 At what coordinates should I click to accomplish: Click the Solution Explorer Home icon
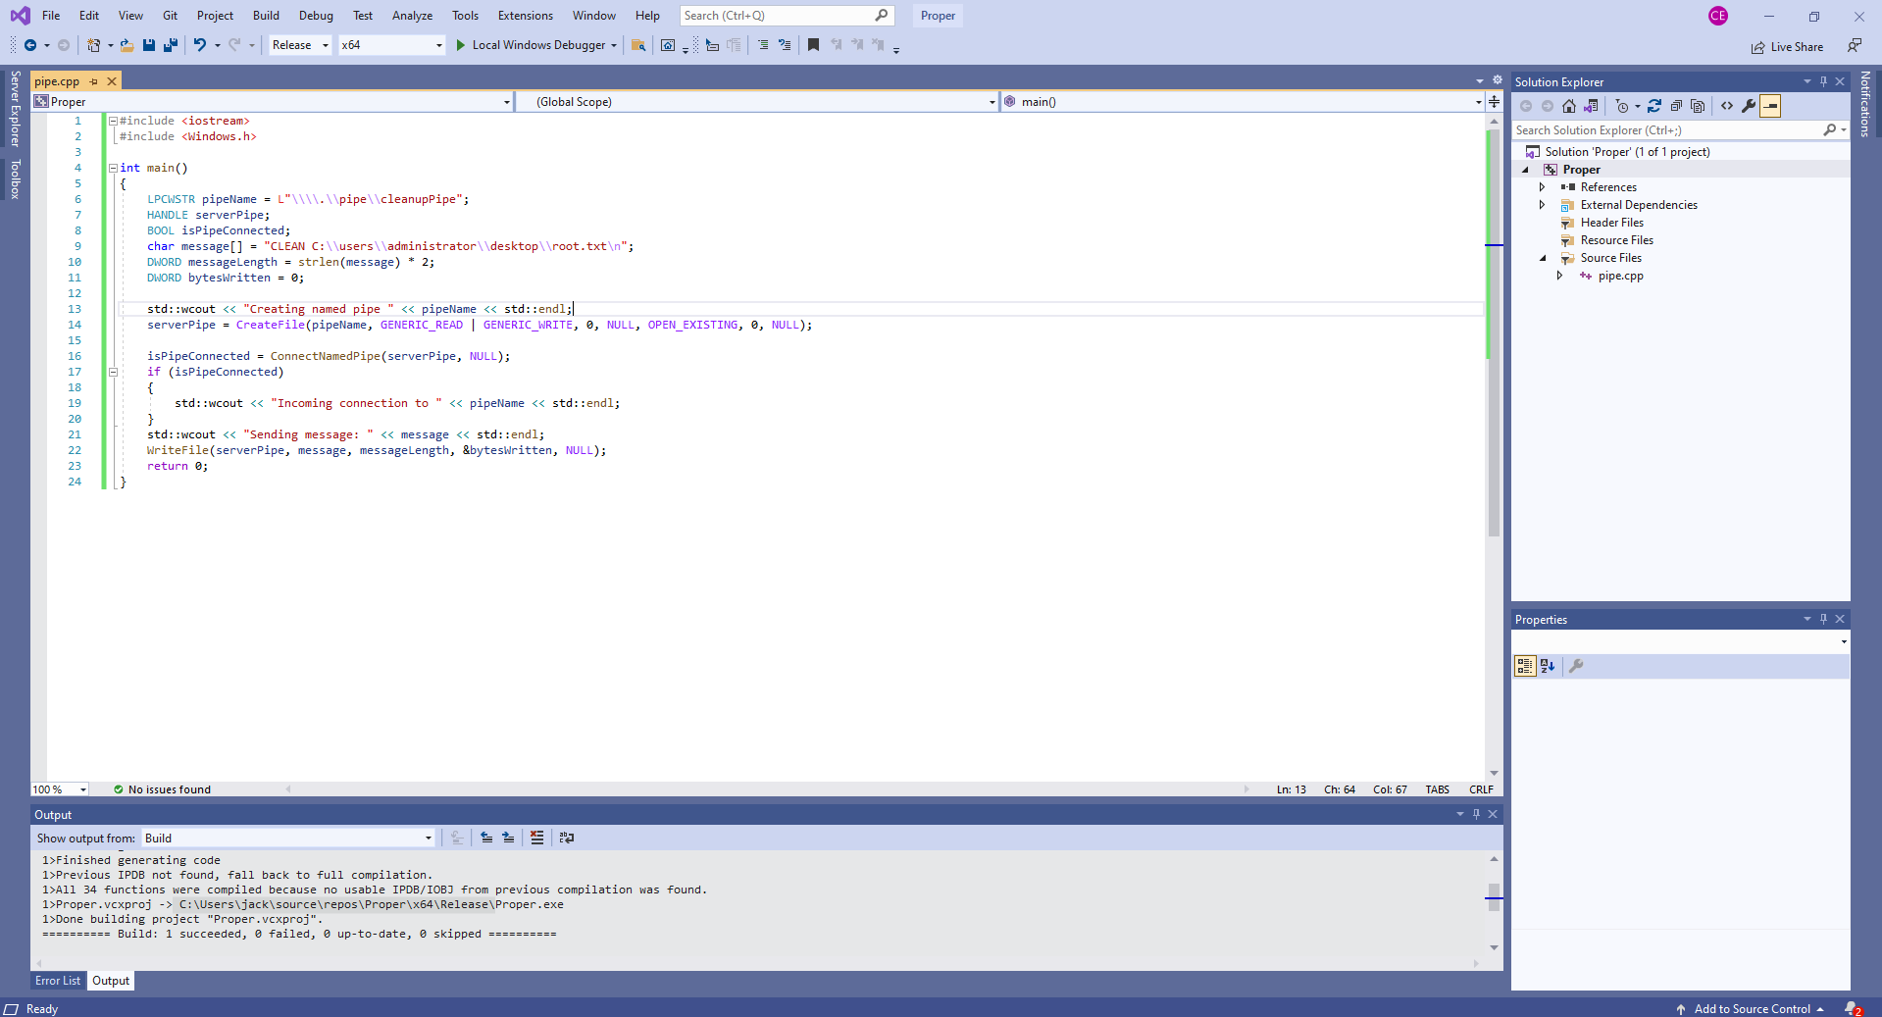[1569, 106]
